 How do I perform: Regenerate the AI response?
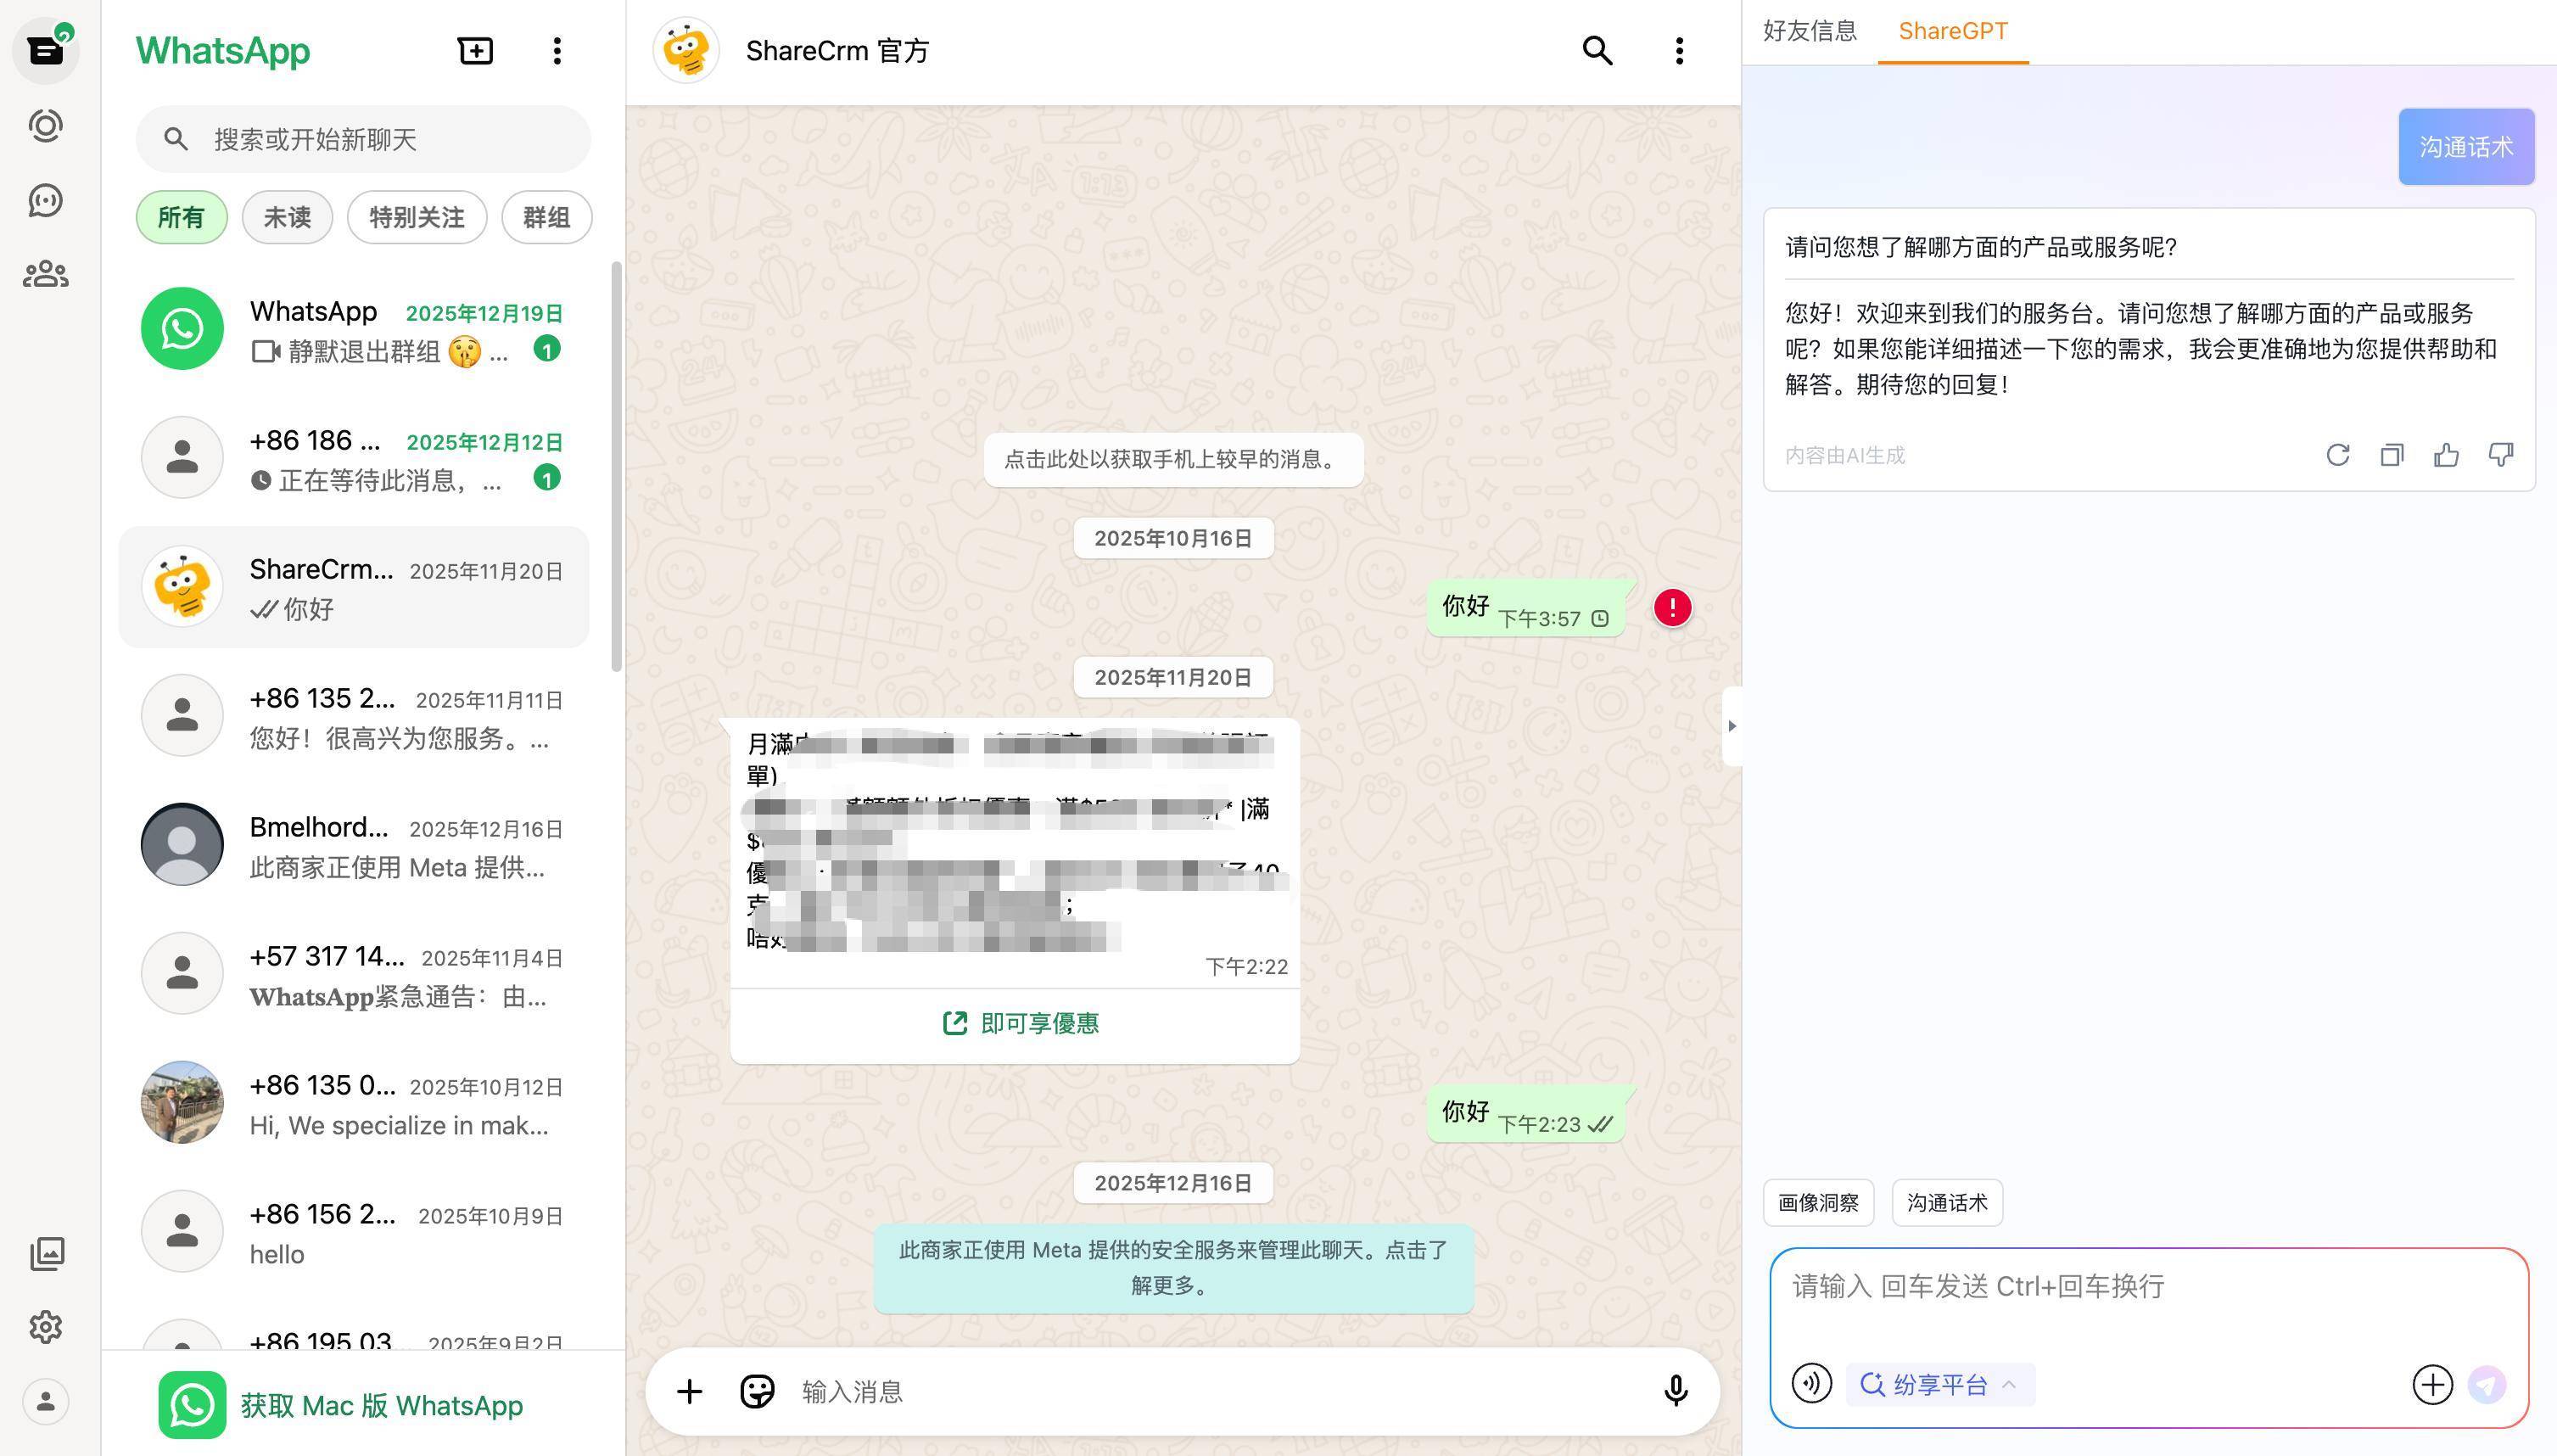[2337, 456]
